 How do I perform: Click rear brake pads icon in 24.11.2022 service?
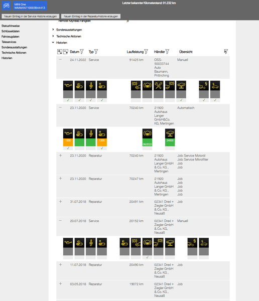click(x=170, y=86)
